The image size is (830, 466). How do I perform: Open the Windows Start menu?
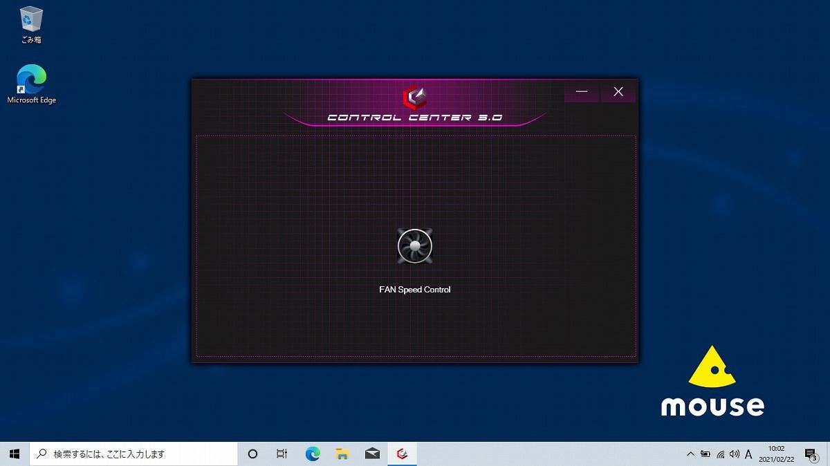click(15, 454)
